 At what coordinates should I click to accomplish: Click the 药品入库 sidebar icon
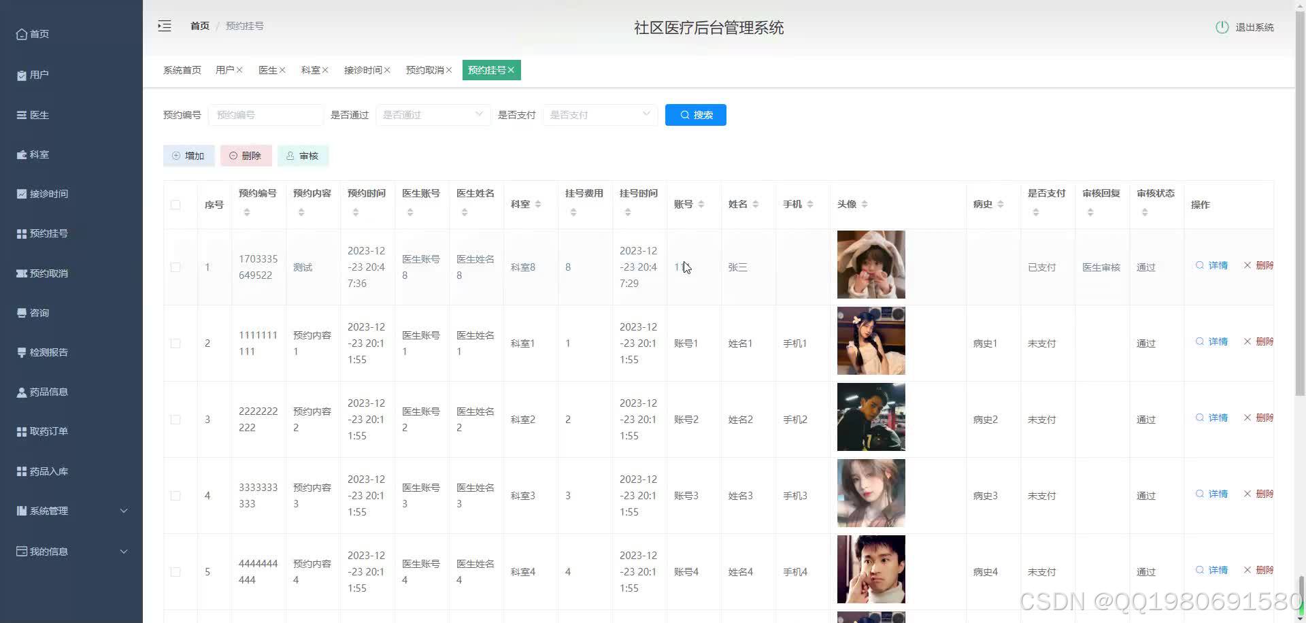click(x=22, y=471)
